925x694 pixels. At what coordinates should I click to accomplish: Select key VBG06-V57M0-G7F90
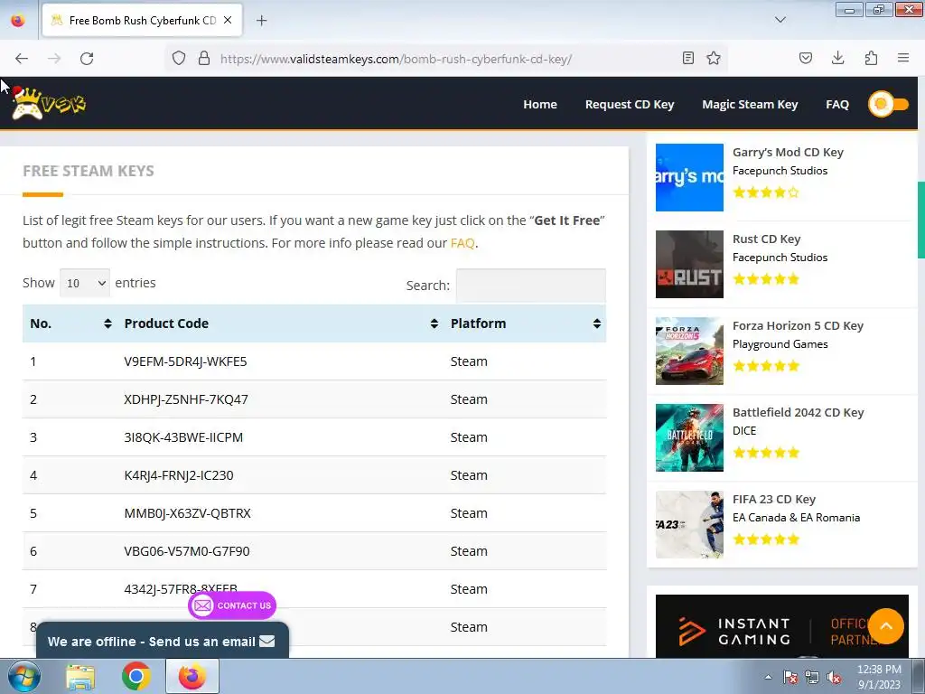[x=186, y=551]
